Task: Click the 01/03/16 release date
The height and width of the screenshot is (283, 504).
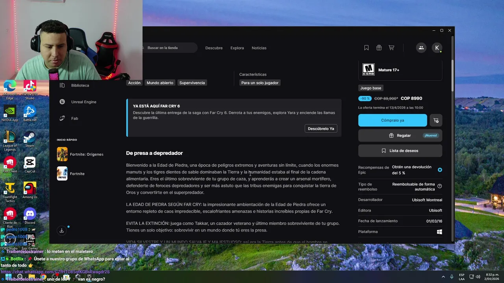Action: click(x=434, y=221)
